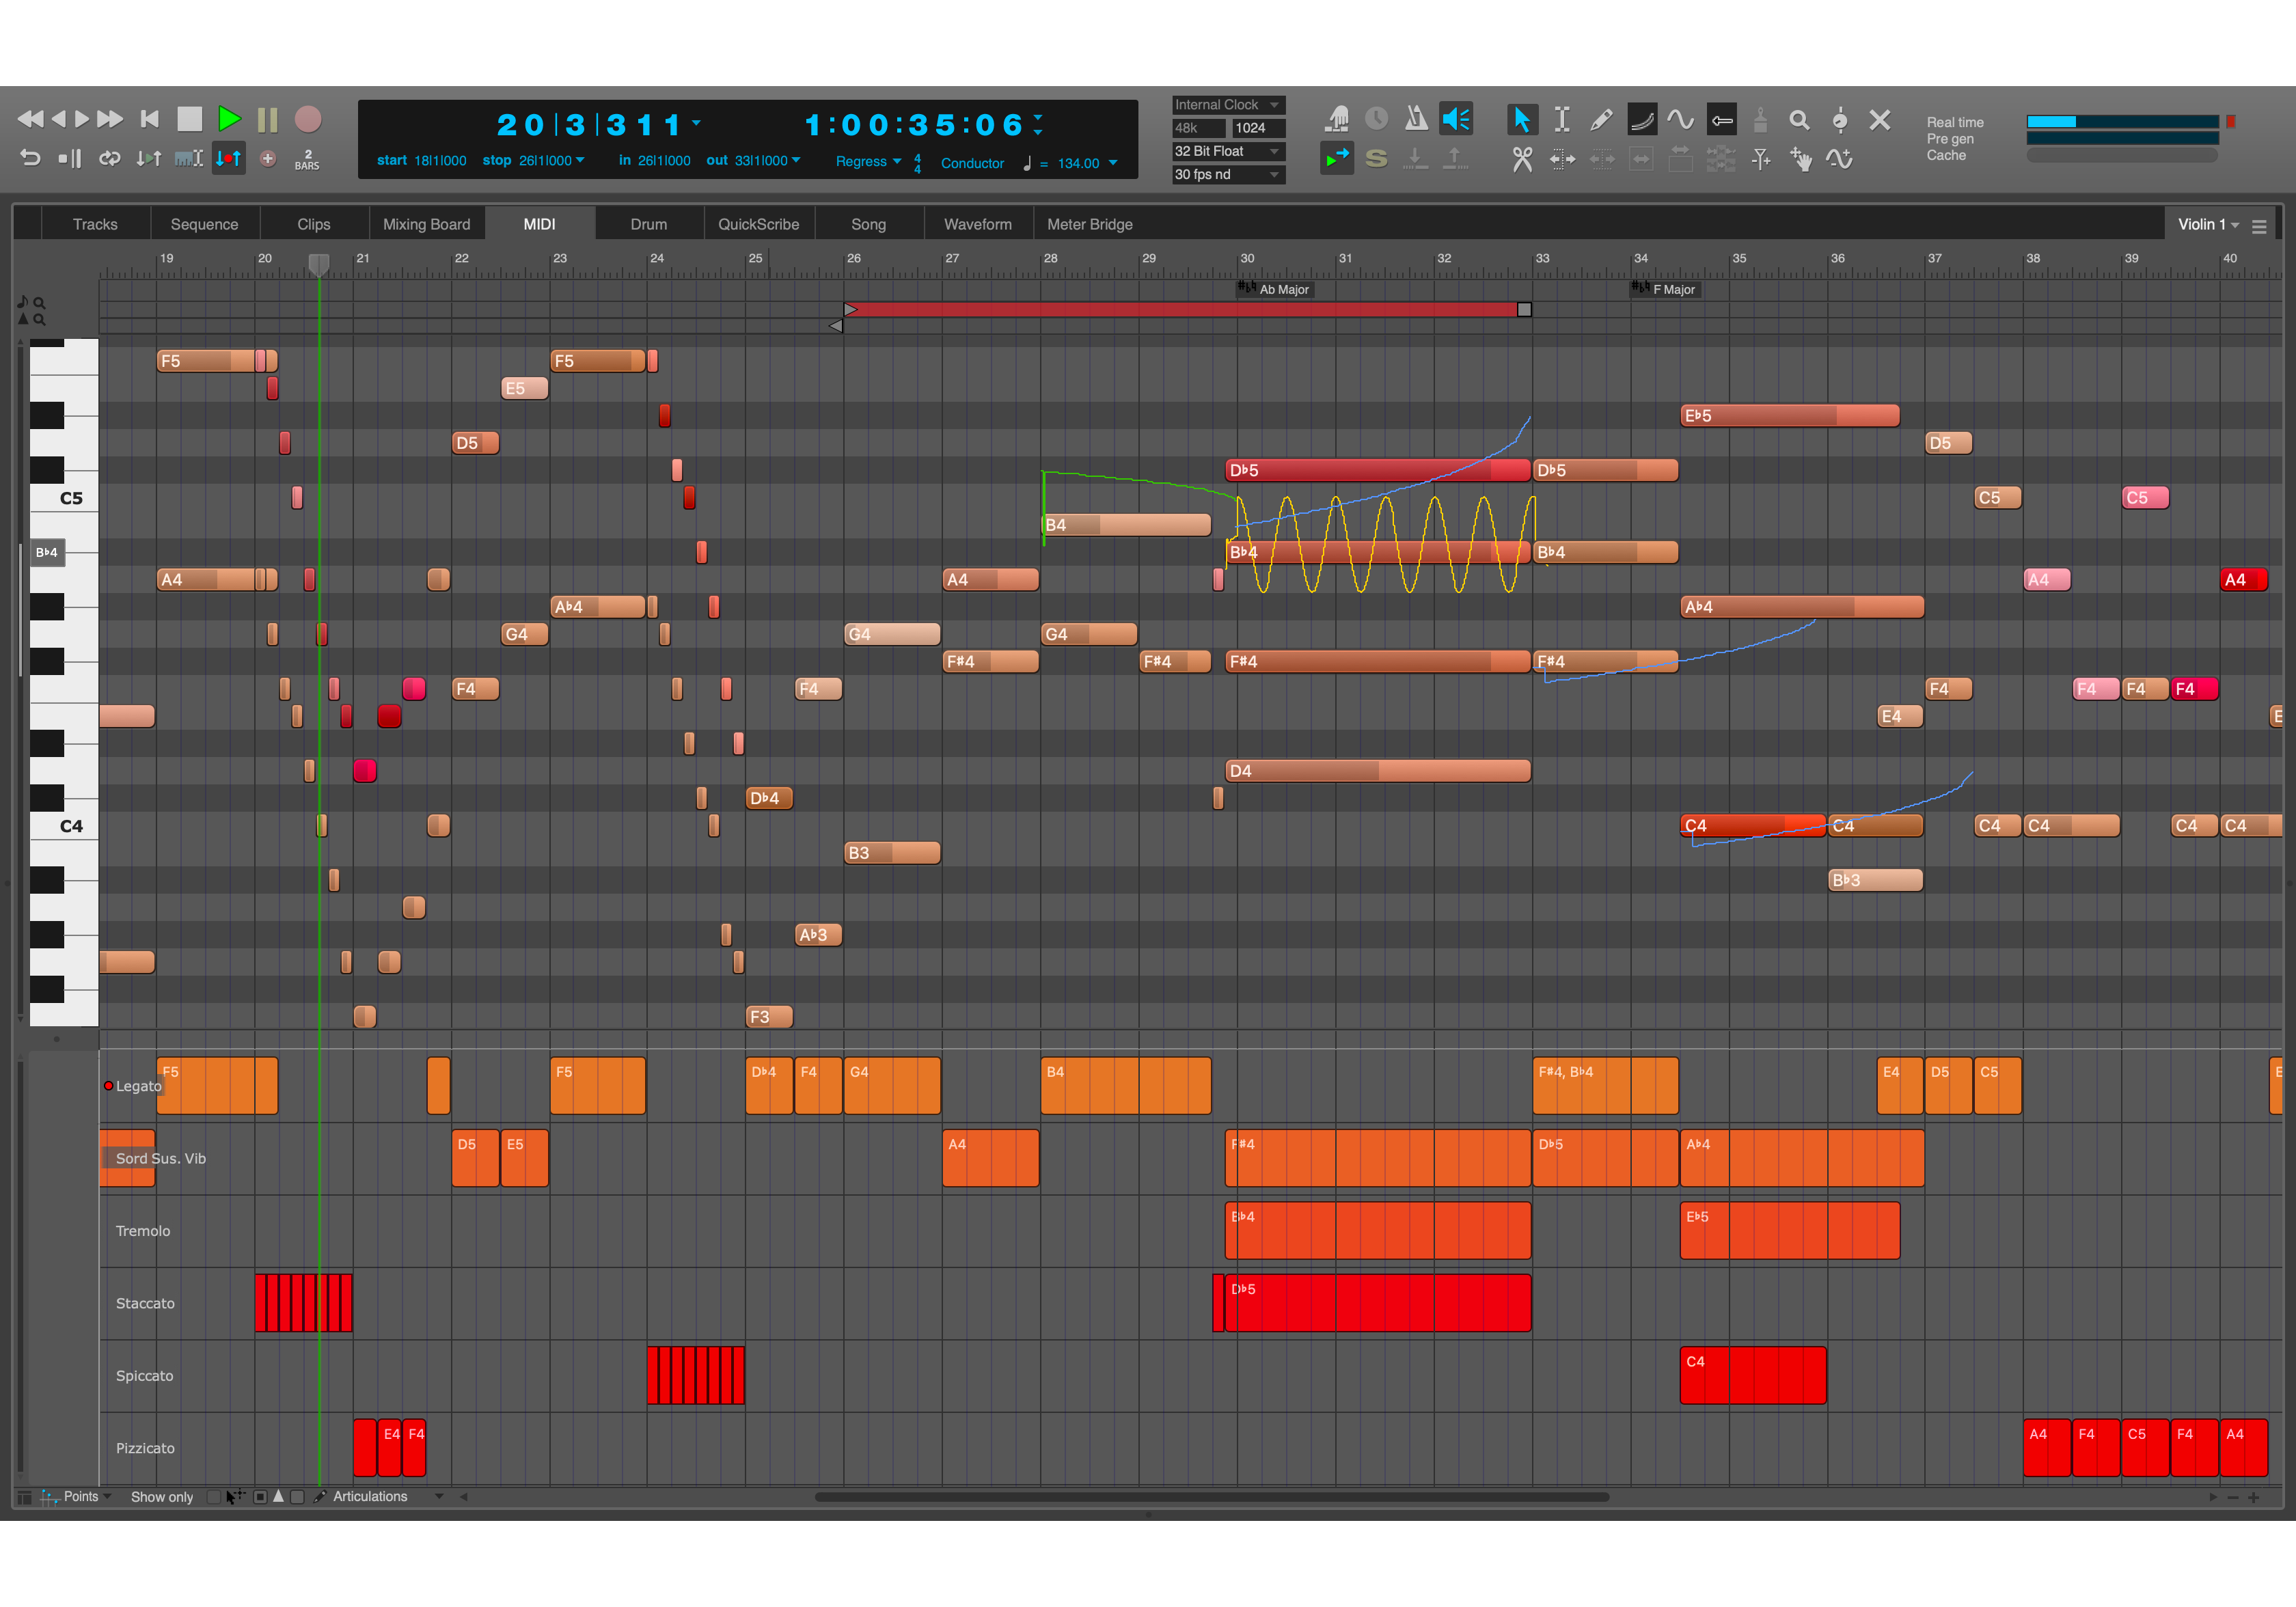The height and width of the screenshot is (1607, 2296).
Task: Click the wait-for-note hand icon
Action: point(1337,119)
